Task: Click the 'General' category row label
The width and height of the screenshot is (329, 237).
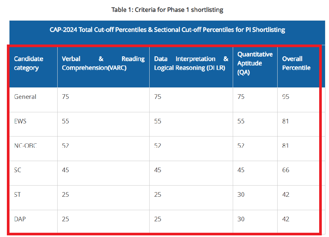Action: [25, 97]
